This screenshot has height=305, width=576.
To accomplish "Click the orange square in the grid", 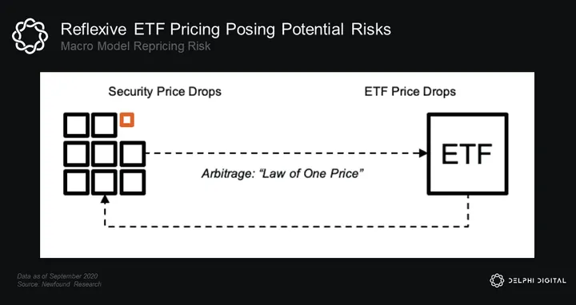I will tap(126, 120).
